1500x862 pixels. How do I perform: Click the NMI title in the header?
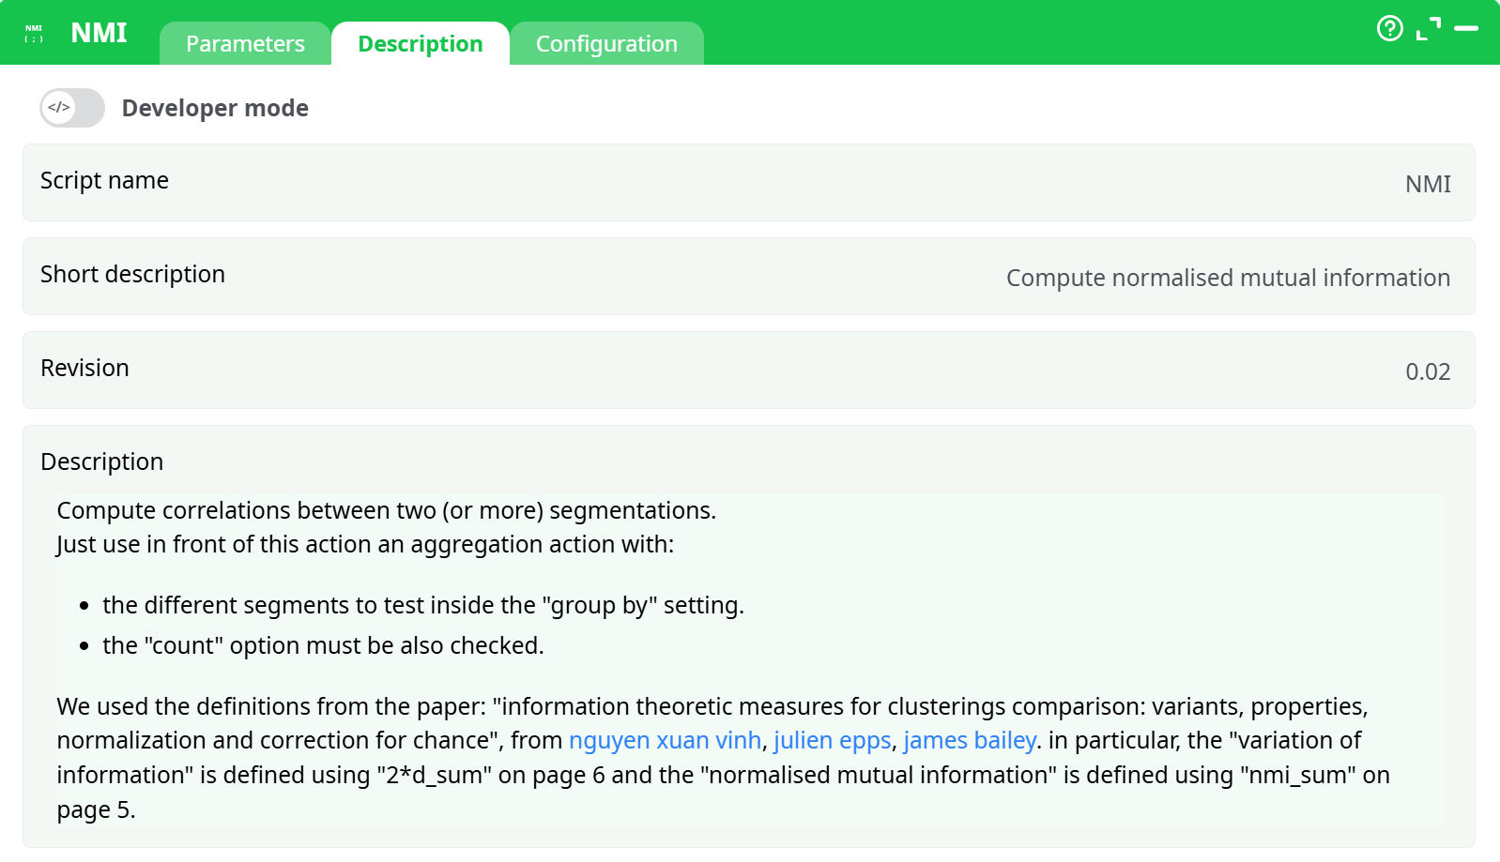click(99, 33)
